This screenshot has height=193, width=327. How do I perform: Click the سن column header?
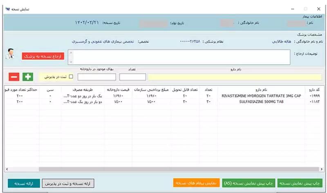pyautogui.click(x=50, y=90)
